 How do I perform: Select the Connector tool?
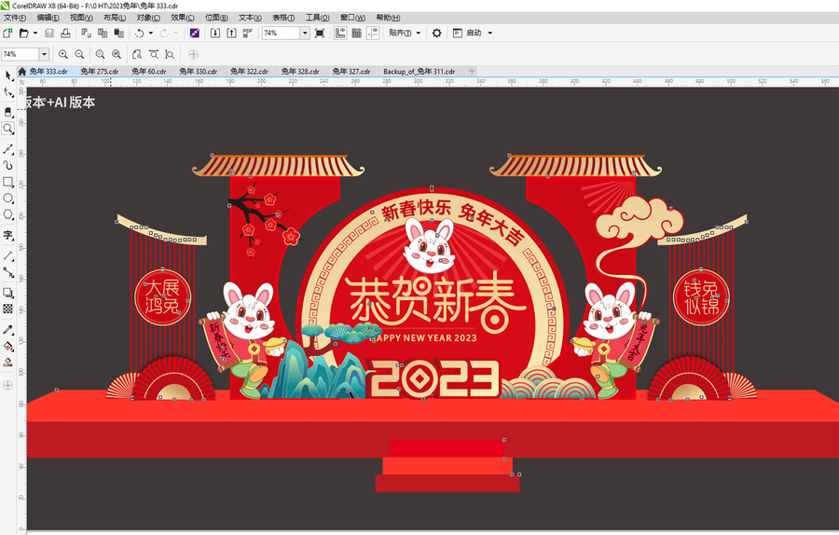[x=7, y=272]
